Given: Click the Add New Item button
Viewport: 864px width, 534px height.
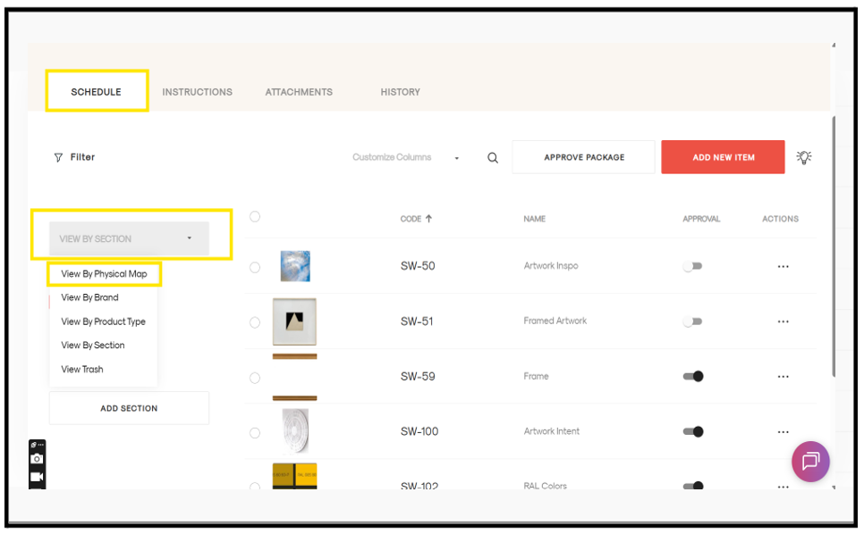Looking at the screenshot, I should tap(723, 157).
